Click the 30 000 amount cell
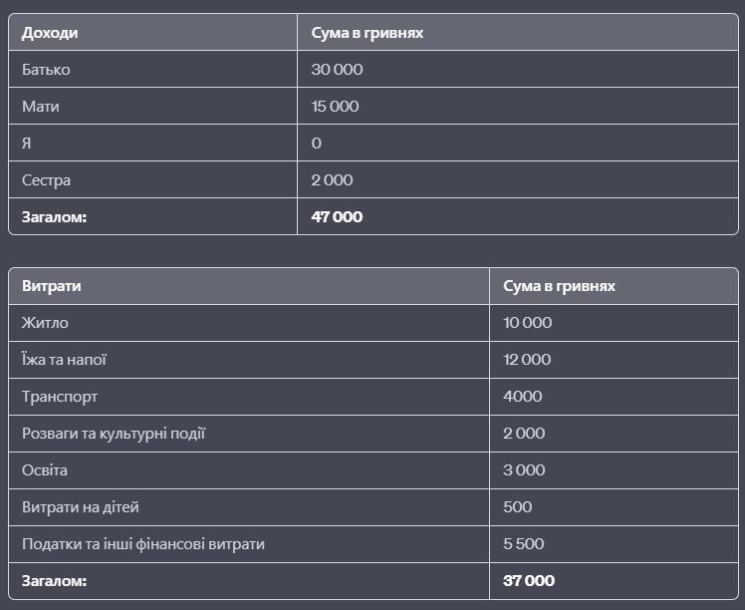This screenshot has height=610, width=745. tap(337, 70)
